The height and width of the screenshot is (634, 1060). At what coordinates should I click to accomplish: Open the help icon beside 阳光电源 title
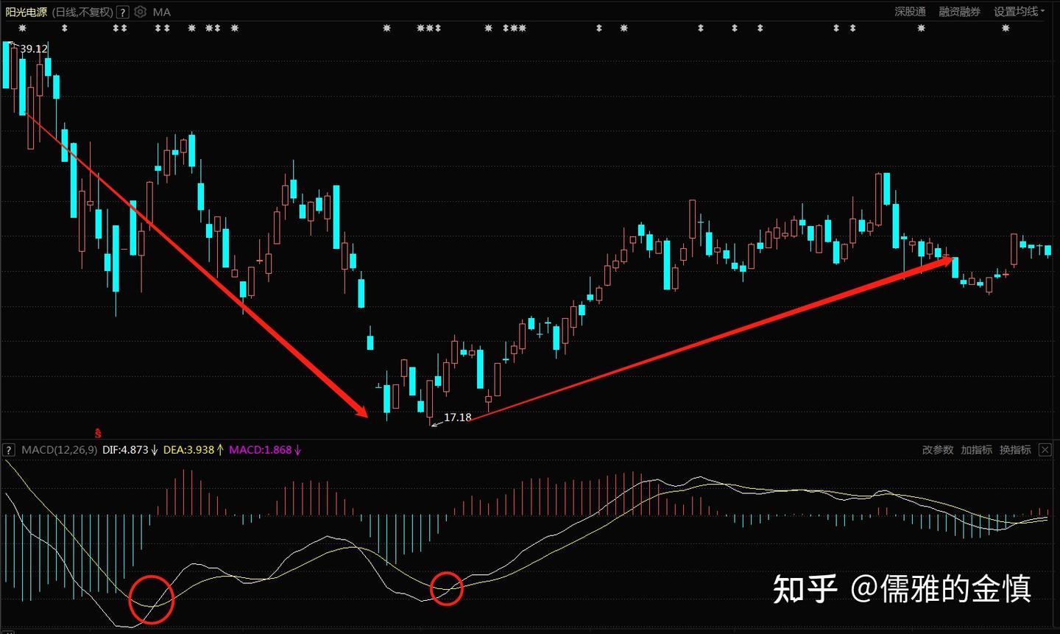[x=122, y=12]
